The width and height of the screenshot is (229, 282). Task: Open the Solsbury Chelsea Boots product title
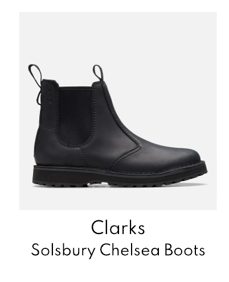[118, 250]
